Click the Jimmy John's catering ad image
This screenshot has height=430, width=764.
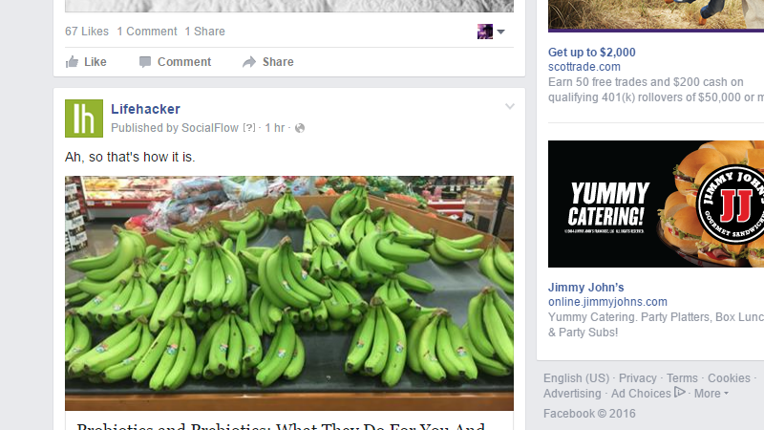656,204
